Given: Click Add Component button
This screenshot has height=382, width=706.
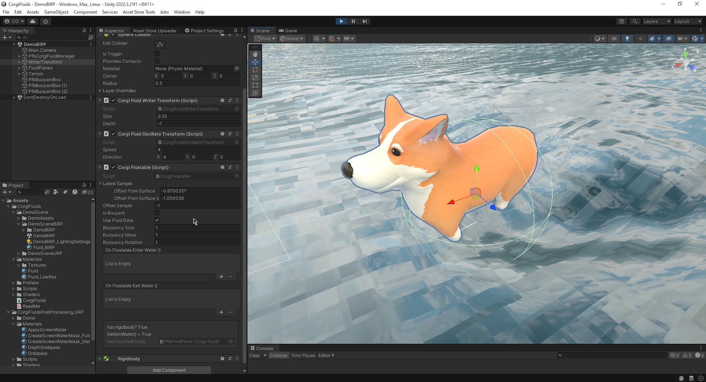Looking at the screenshot, I should 169,370.
